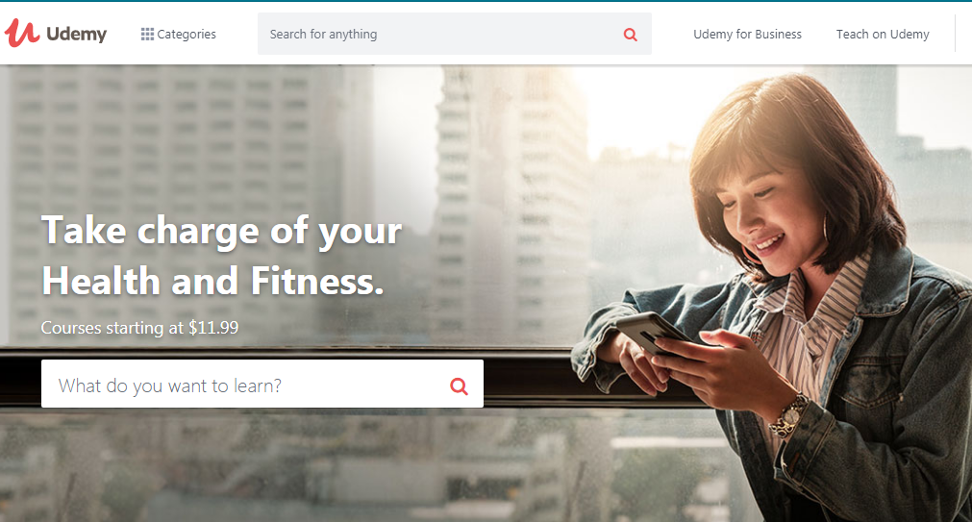Click the red Udemy U logo icon
This screenshot has width=972, height=522.
pyautogui.click(x=22, y=34)
